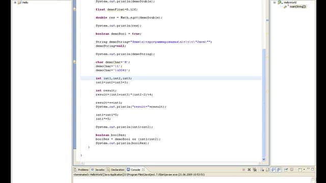This screenshot has height=183, width=326.
Task: Click the editor scroll-down arrow
Action: [264, 159]
